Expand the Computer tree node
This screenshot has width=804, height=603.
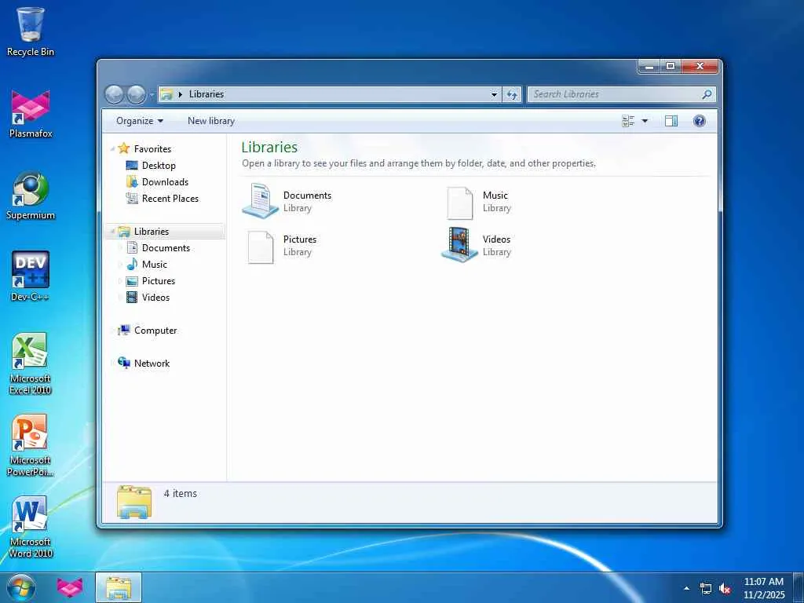click(x=112, y=331)
